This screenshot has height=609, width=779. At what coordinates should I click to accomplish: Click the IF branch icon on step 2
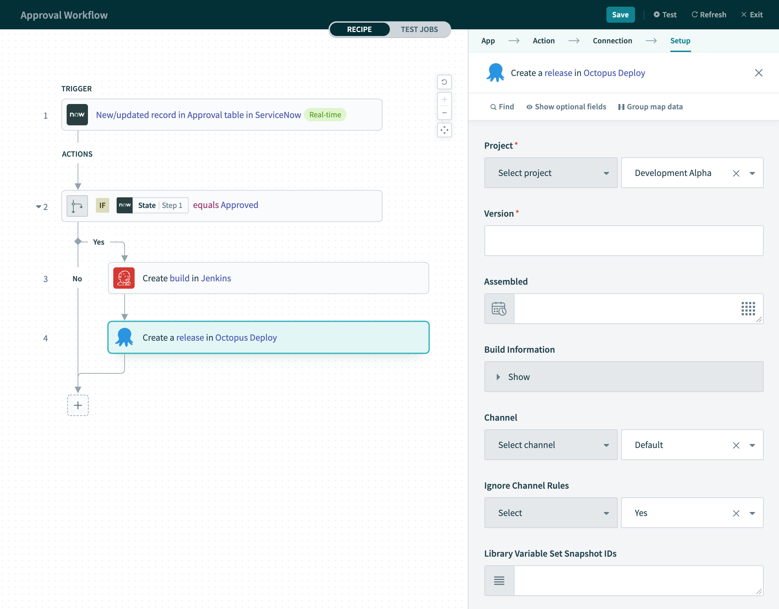[x=77, y=206]
